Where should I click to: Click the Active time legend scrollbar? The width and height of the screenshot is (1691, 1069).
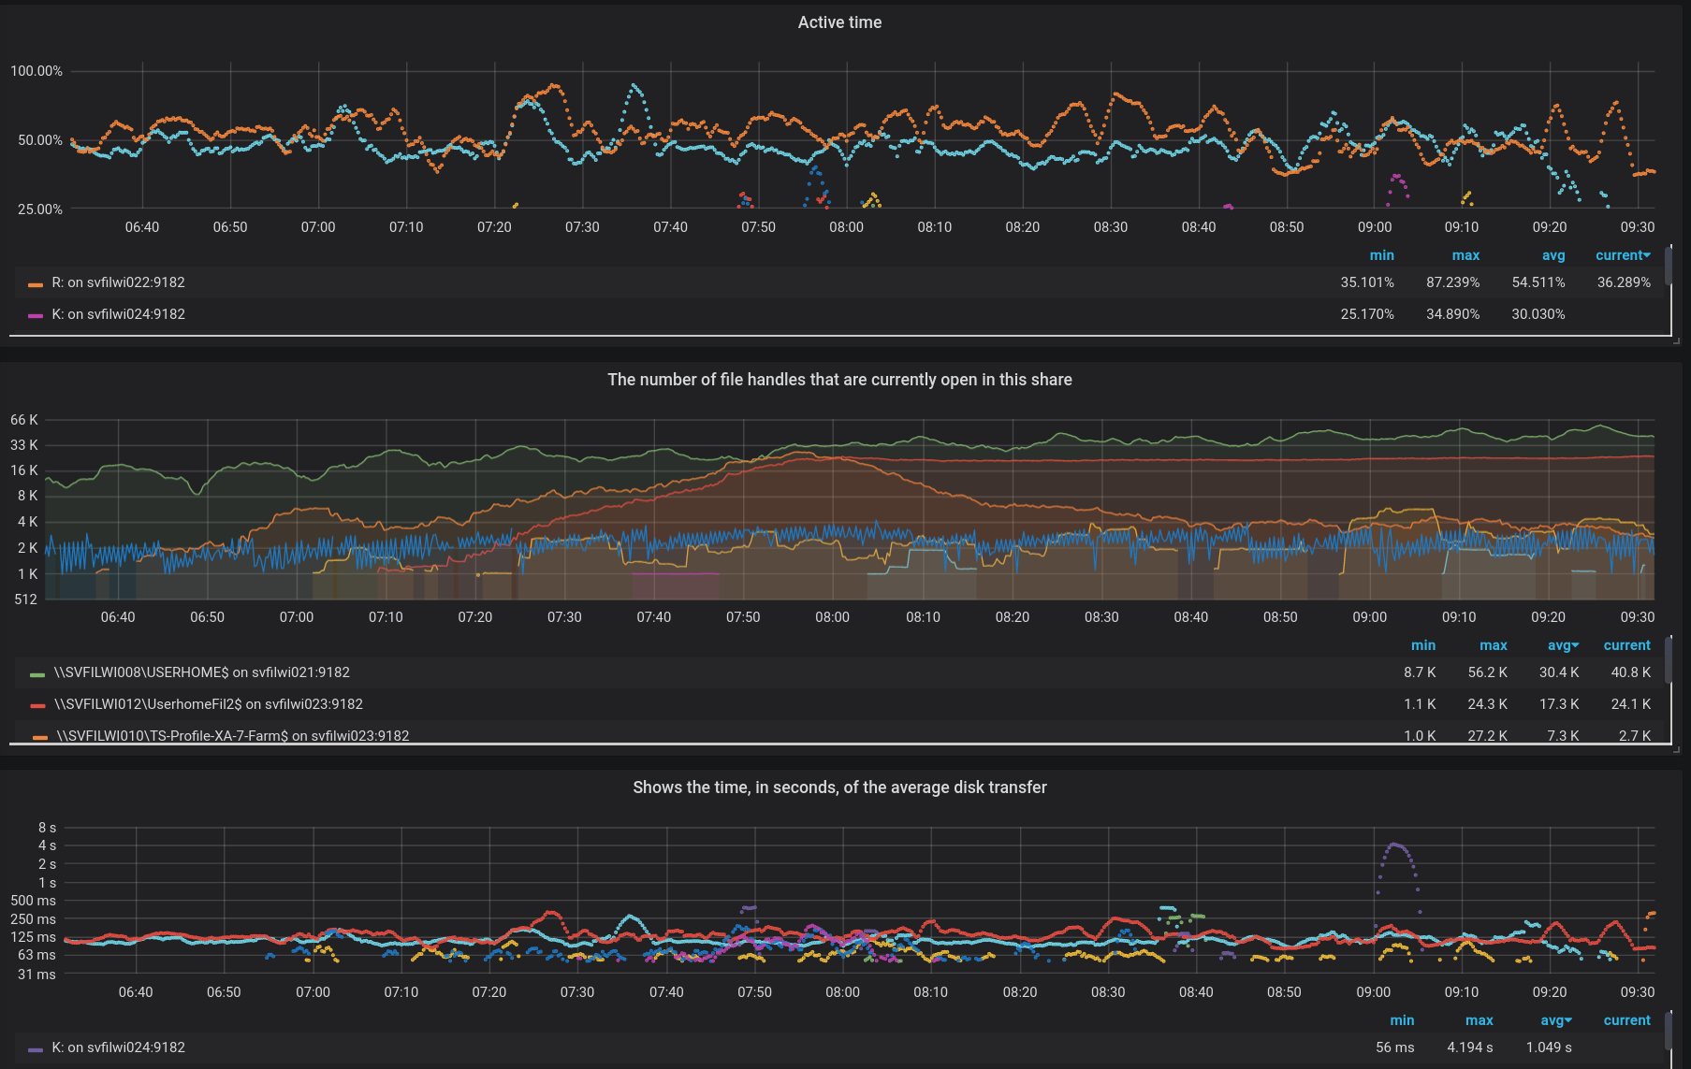click(1669, 267)
